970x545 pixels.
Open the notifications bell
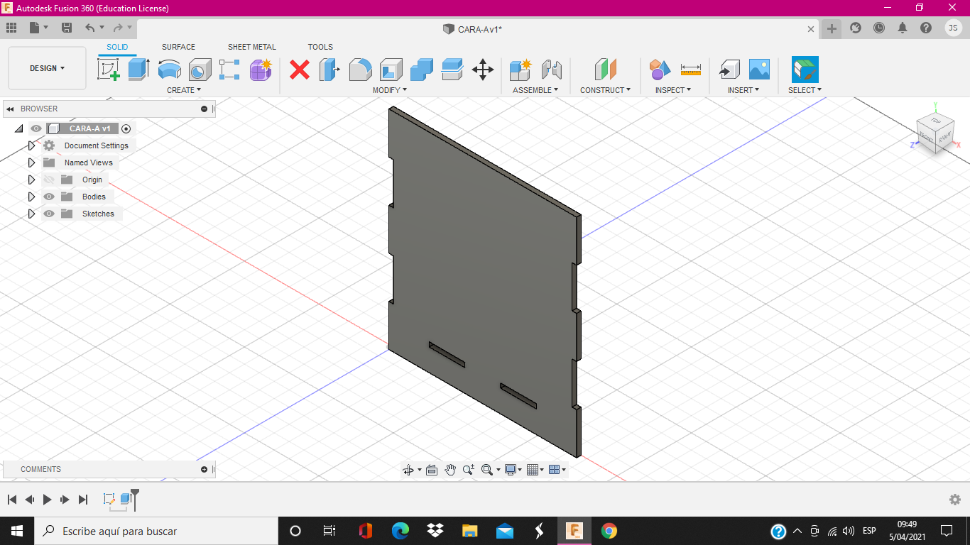903,28
